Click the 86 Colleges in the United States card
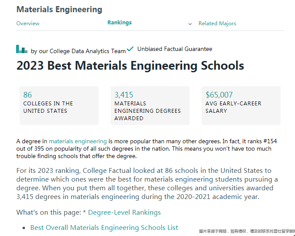The height and width of the screenshot is (236, 295). pyautogui.click(x=59, y=105)
